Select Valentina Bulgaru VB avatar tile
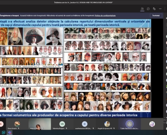The height and width of the screenshot is (135, 167). pos(62,124)
